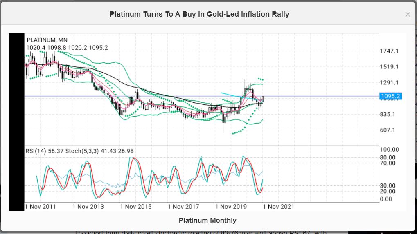Click the 1 Nov 2021 date label
This screenshot has width=417, height=234.
(x=278, y=207)
